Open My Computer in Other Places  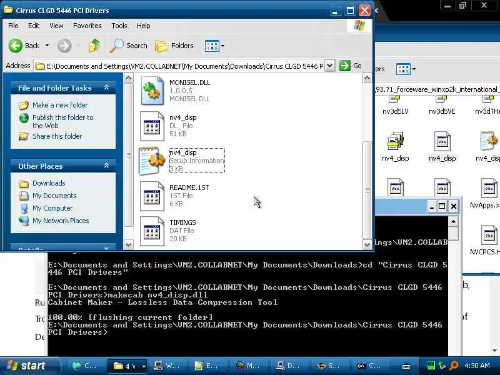click(52, 208)
